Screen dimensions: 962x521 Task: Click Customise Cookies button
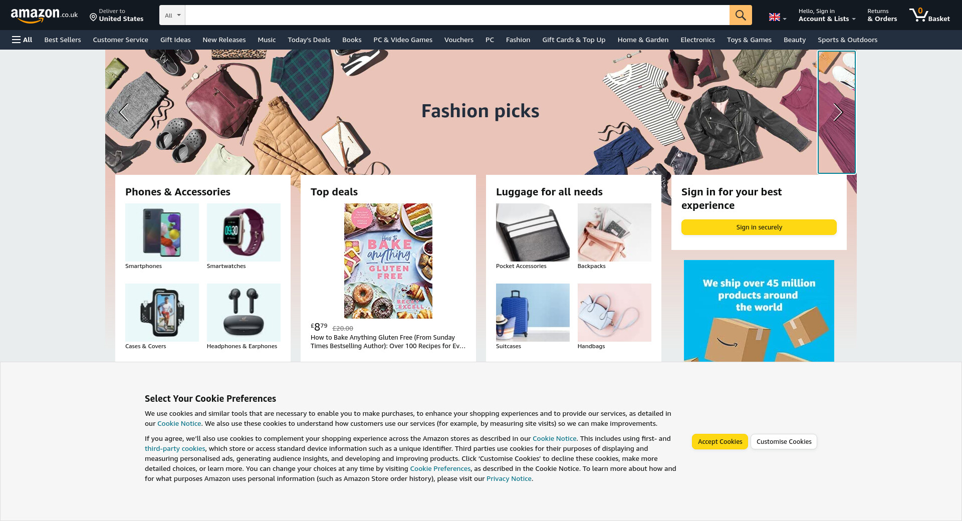point(784,441)
